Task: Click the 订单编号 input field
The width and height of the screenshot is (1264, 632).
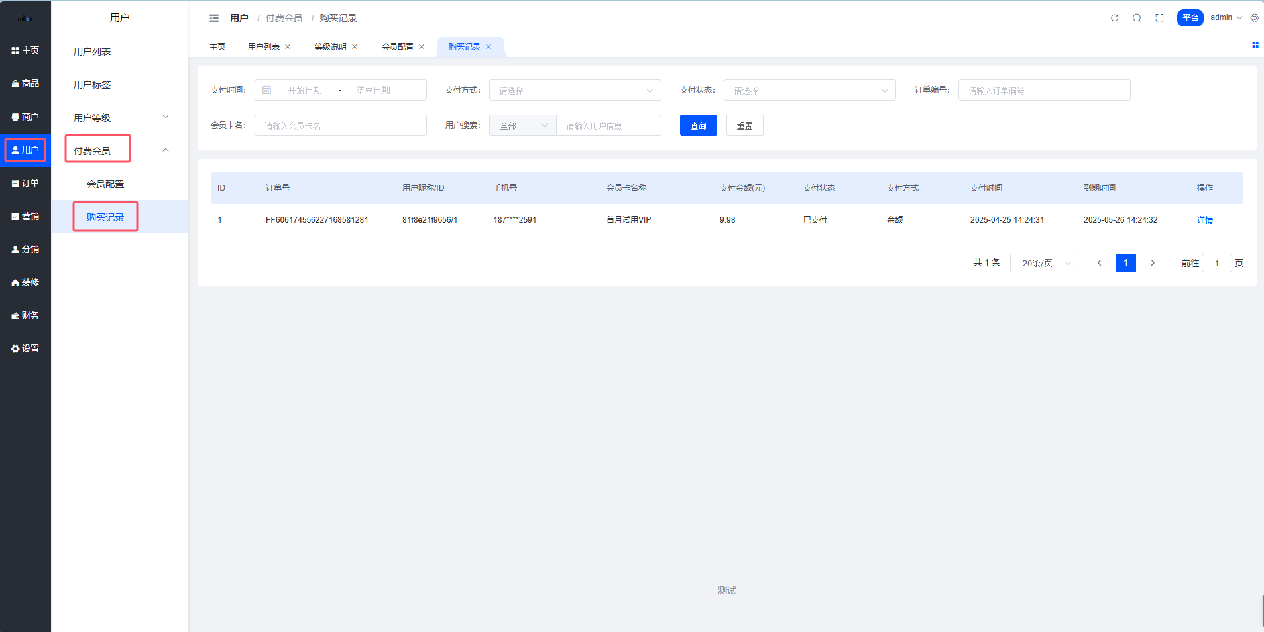Action: click(1044, 90)
